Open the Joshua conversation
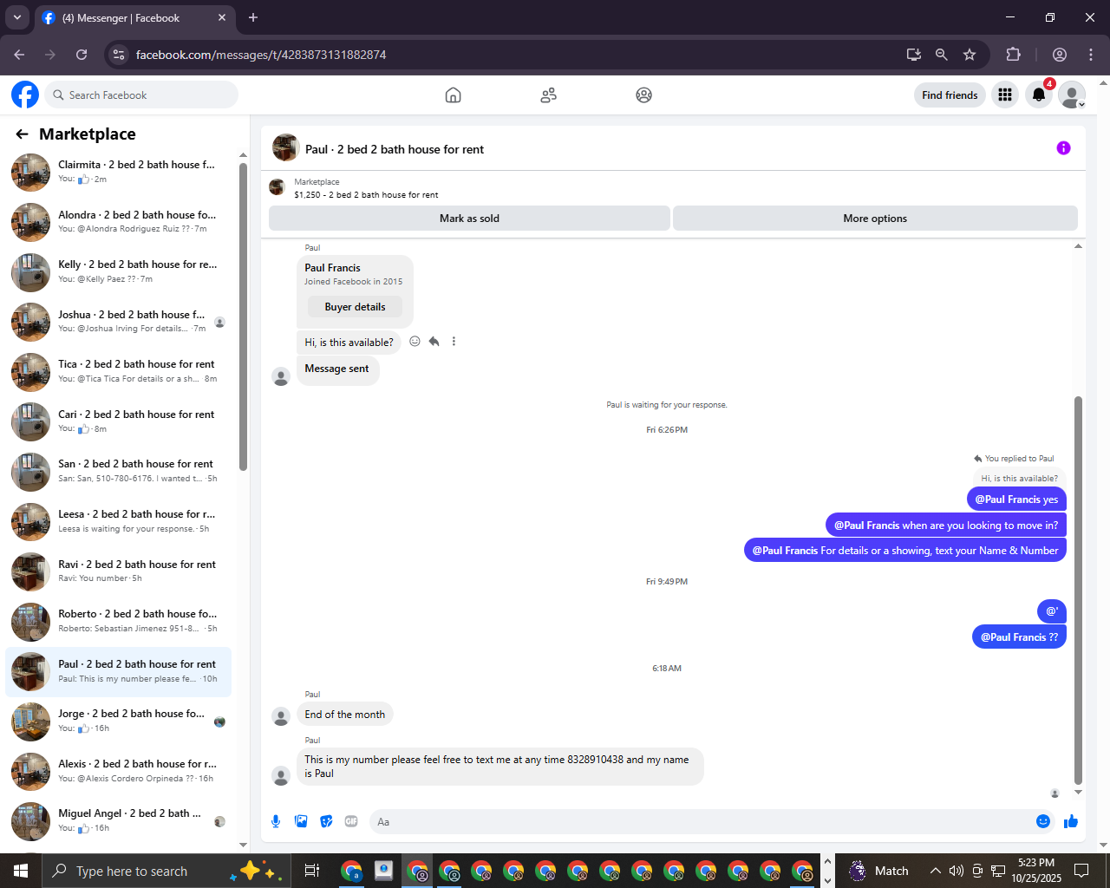 118,322
